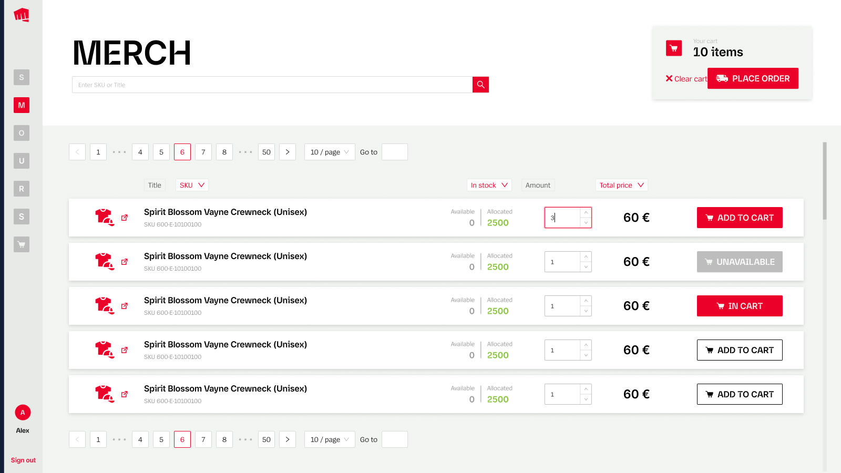Click the product shirt icon in the UNAVAILABLE row
Screen dimensions: 841x473
[105, 261]
